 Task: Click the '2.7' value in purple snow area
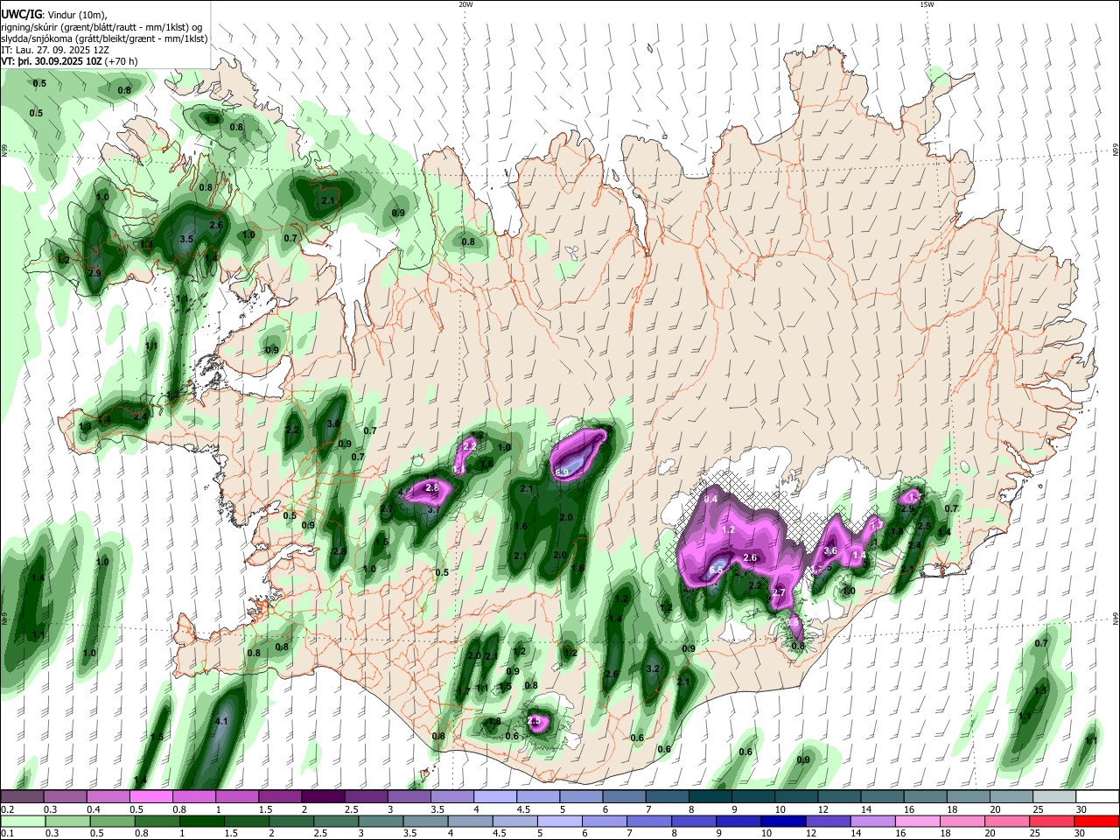(779, 593)
